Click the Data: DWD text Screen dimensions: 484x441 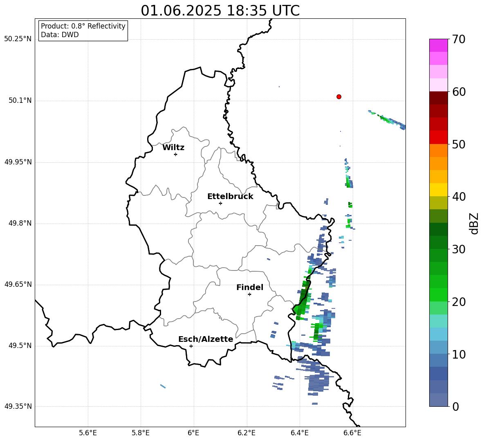click(x=60, y=35)
